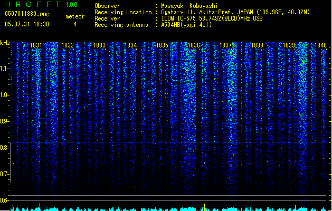
Task: Click the 1833 time marker
Action: point(99,45)
